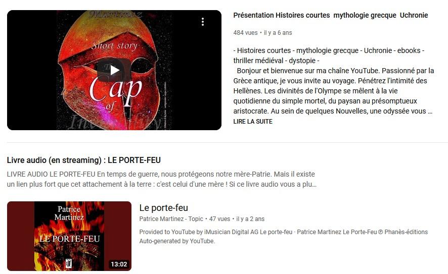Open the three-dot menu on featured video
The height and width of the screenshot is (274, 448).
tap(203, 22)
